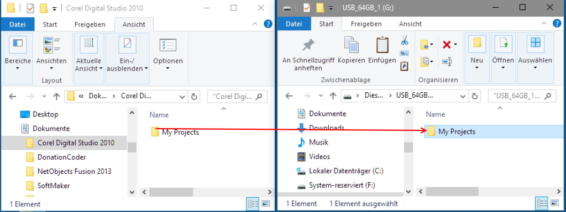Open Aktuelle Ansicht options in left window
566x212 pixels.
(x=89, y=59)
